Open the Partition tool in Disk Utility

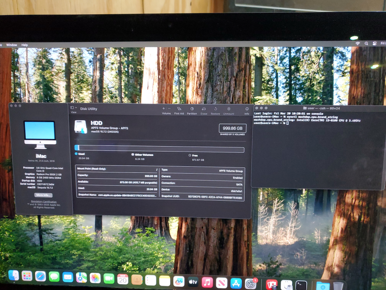click(192, 109)
